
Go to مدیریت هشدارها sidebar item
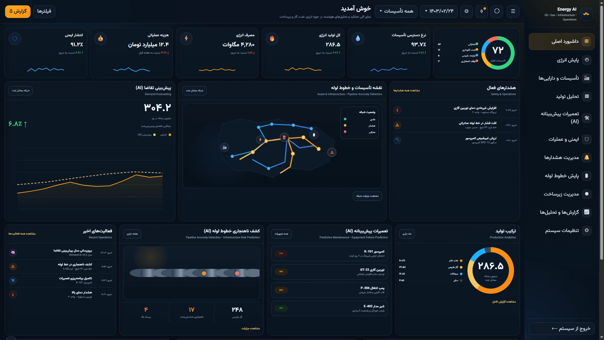click(562, 157)
